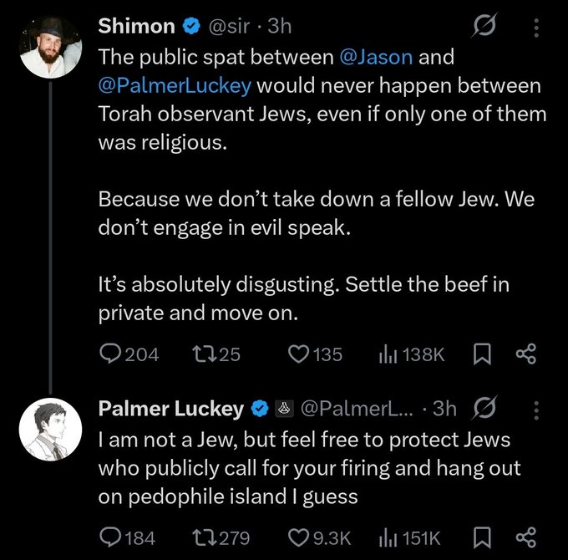Share Palmer Luckey's reply
The width and height of the screenshot is (568, 560).
point(525,537)
